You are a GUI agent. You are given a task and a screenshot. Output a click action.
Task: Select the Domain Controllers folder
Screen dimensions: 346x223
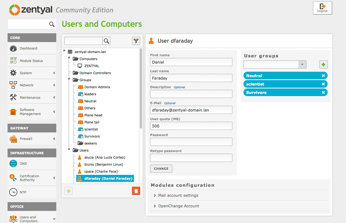click(95, 73)
